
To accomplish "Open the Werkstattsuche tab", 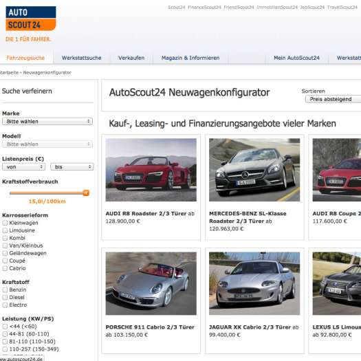I will pyautogui.click(x=82, y=58).
